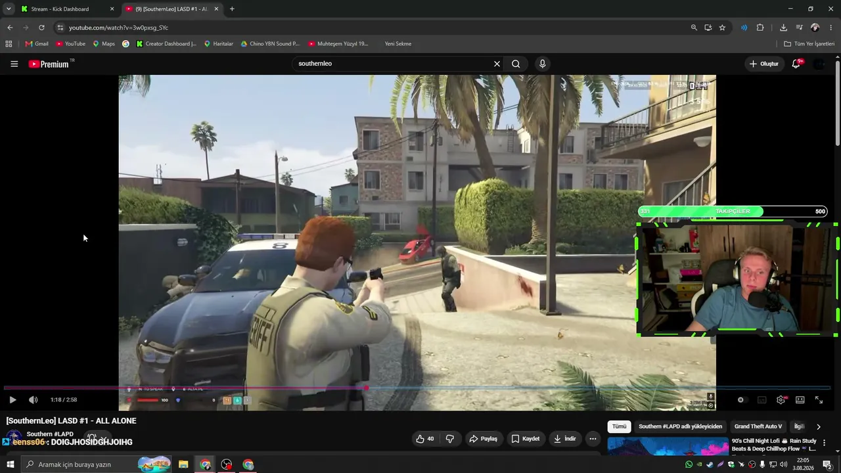This screenshot has height=473, width=841.
Task: Toggle subtitles in the video player
Action: pos(761,399)
